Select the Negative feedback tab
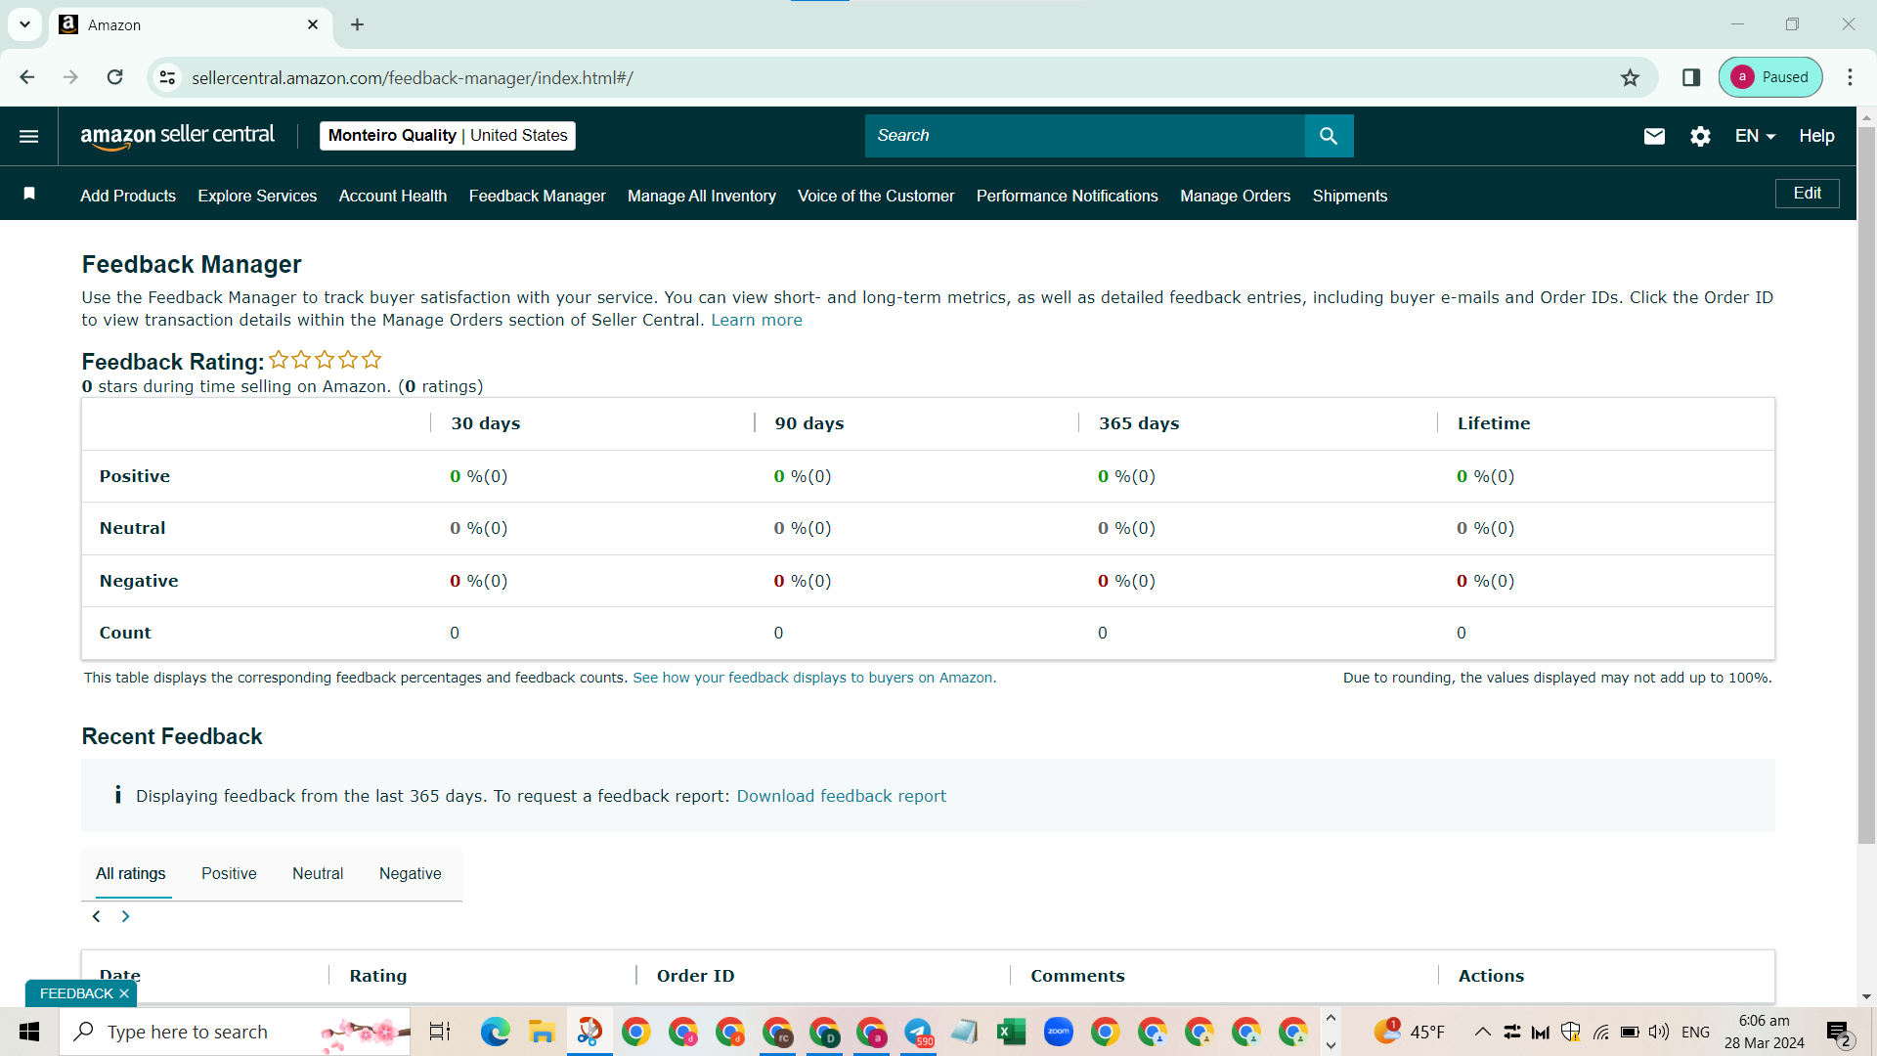 (411, 873)
